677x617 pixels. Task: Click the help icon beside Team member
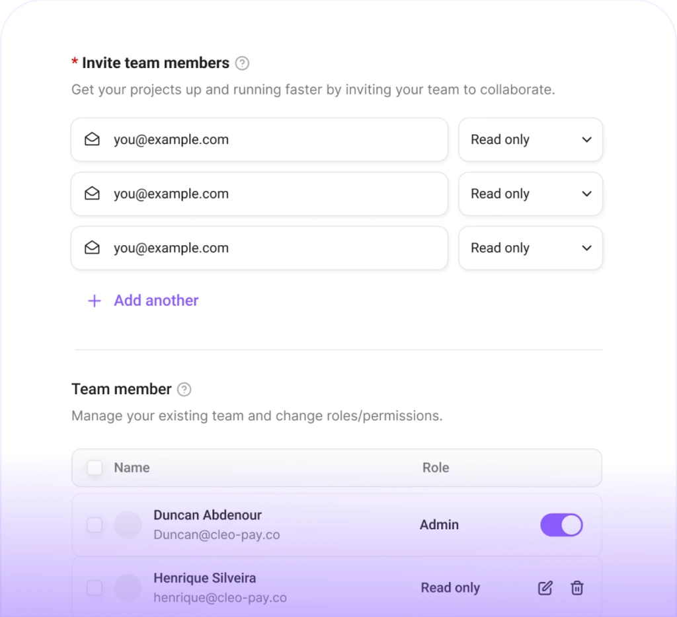(x=184, y=389)
